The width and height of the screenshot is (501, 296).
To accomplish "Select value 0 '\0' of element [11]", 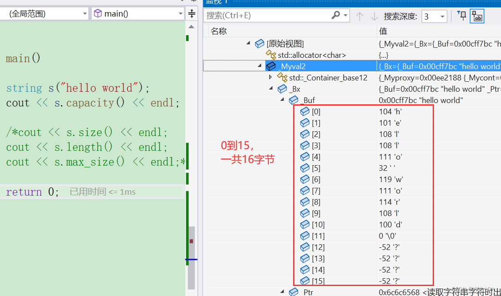I will 387,236.
